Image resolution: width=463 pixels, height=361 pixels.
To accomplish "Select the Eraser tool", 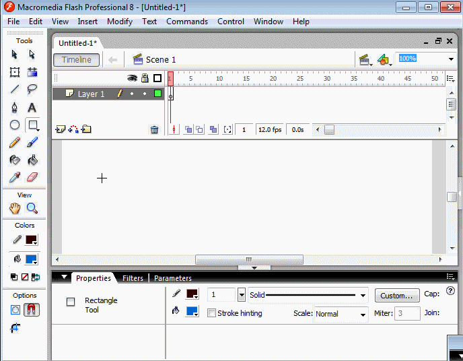I will coord(32,177).
